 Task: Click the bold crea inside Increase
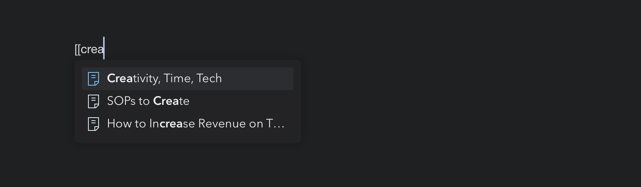171,124
